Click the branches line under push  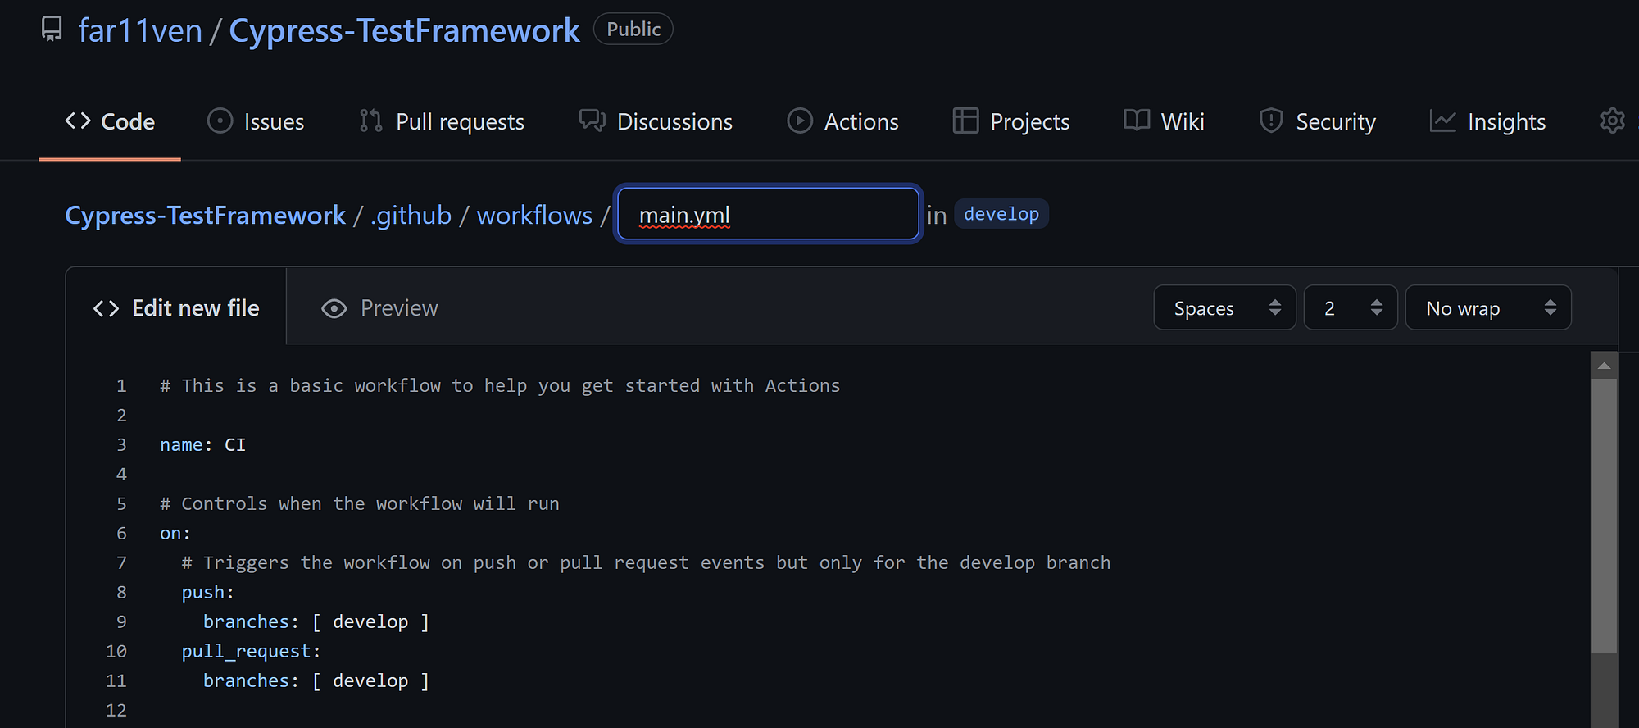[316, 621]
